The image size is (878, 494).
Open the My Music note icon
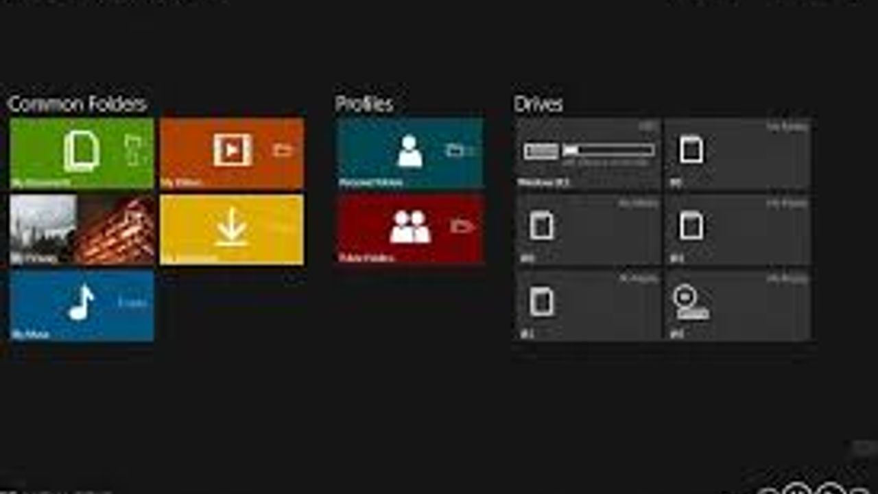81,303
